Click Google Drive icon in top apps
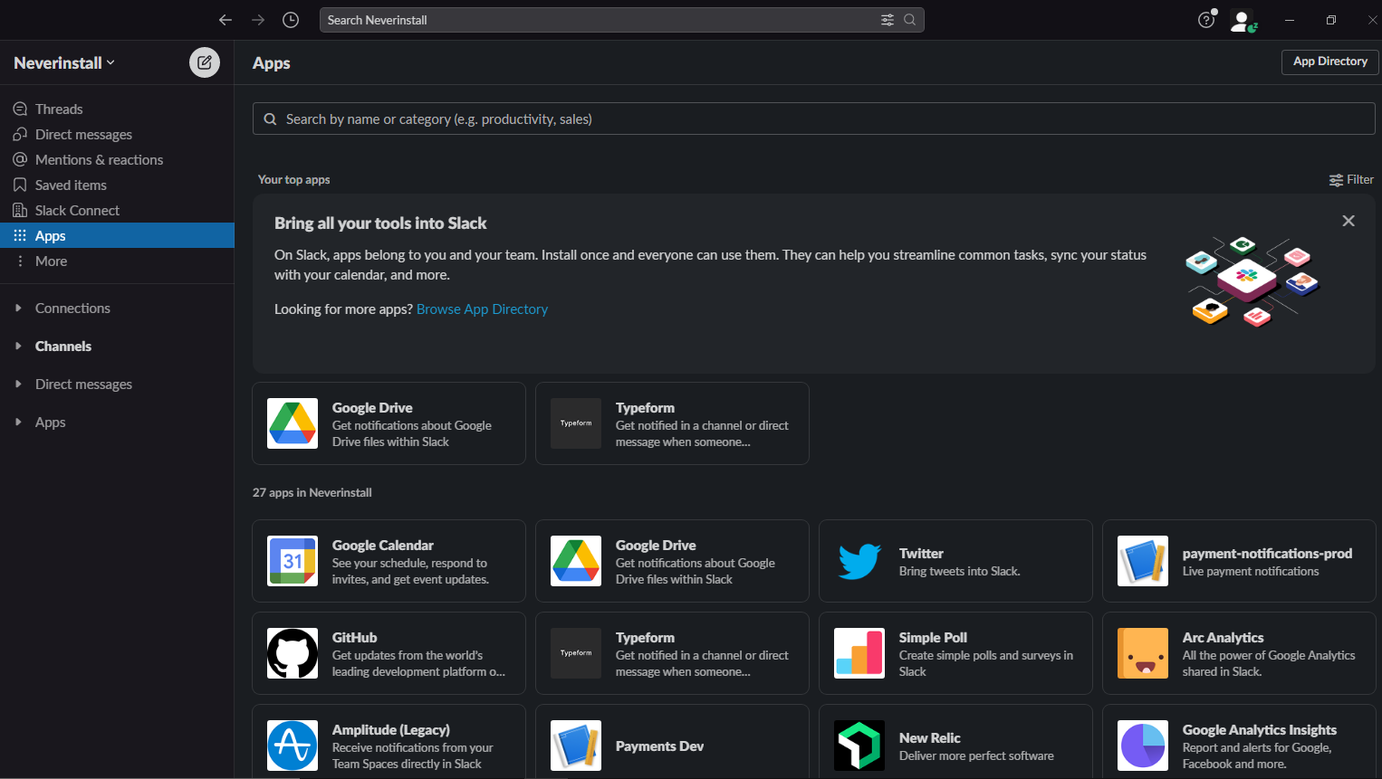Viewport: 1382px width, 779px height. [293, 423]
